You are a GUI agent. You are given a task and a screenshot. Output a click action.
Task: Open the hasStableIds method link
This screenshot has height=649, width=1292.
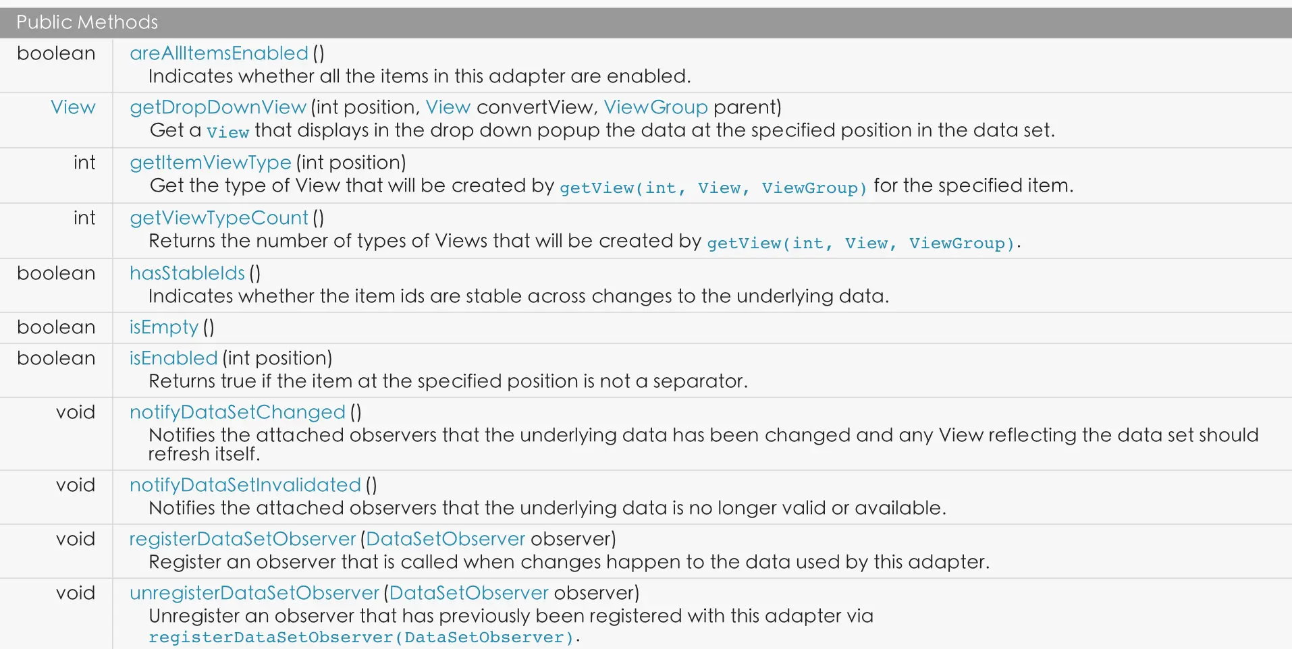tap(187, 273)
